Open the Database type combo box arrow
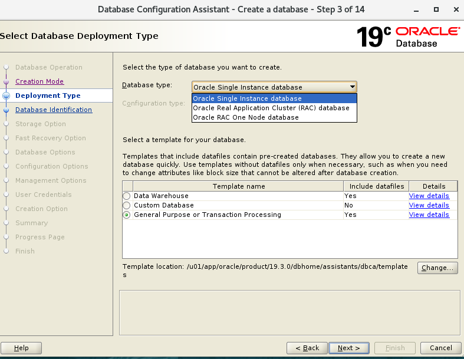464x359 pixels. point(352,87)
